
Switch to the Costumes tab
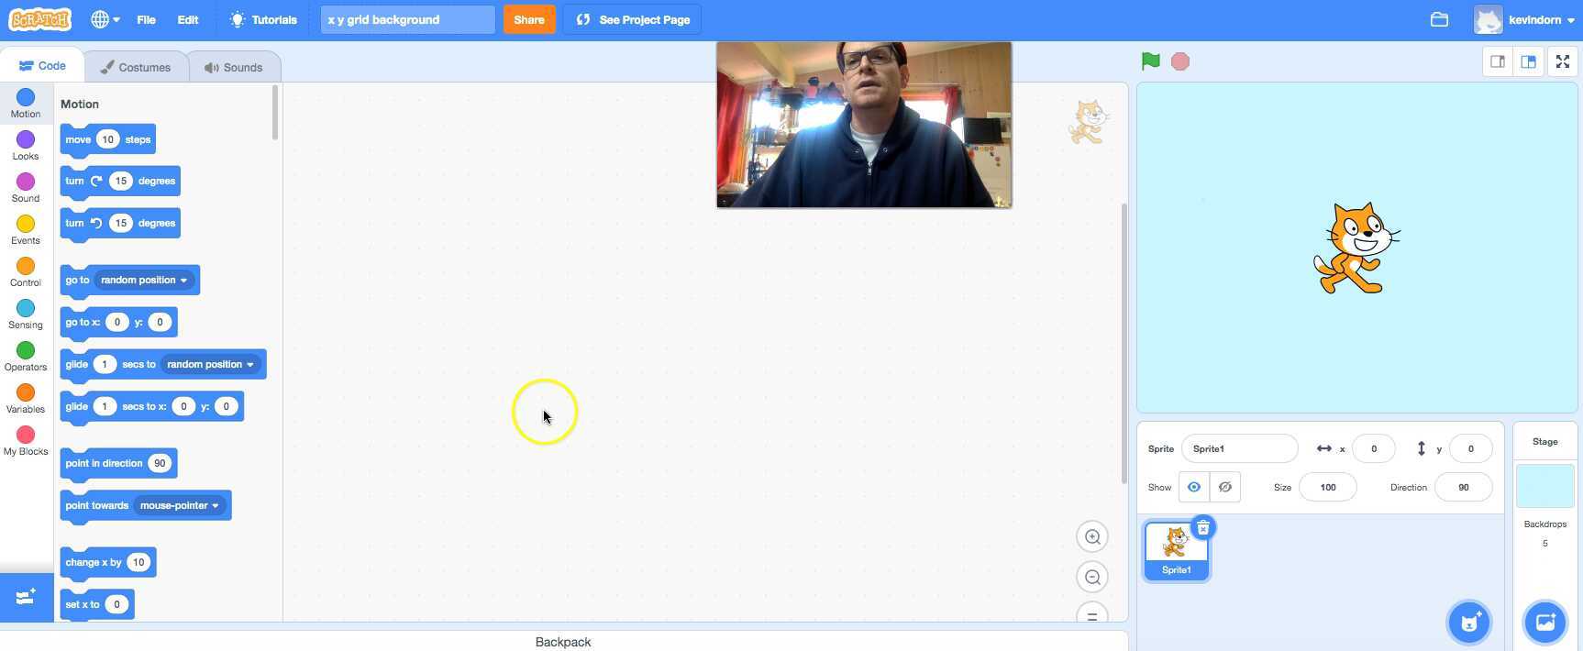tap(136, 67)
